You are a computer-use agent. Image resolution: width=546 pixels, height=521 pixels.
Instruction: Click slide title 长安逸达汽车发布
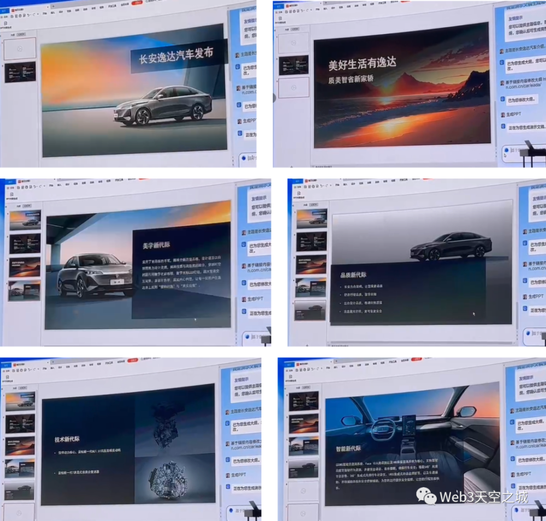click(x=176, y=55)
